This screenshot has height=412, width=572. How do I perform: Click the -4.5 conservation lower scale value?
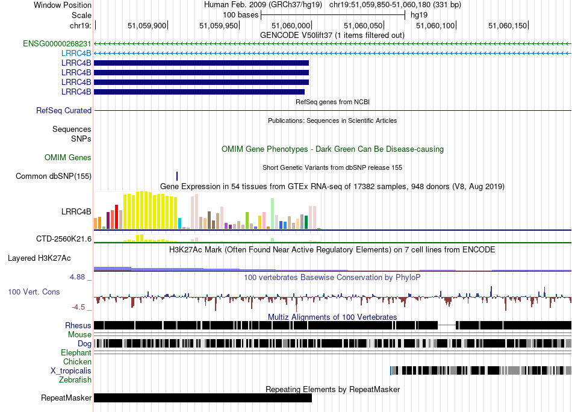tap(78, 307)
